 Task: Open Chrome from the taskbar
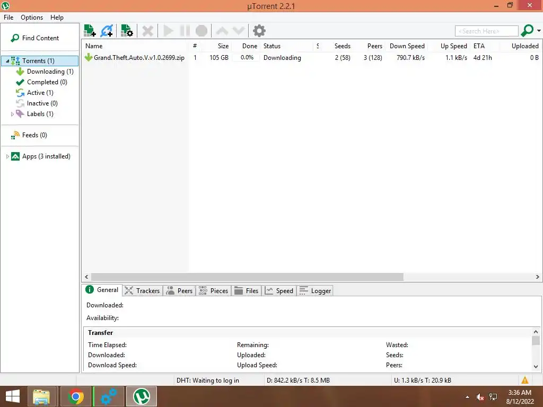(x=76, y=396)
